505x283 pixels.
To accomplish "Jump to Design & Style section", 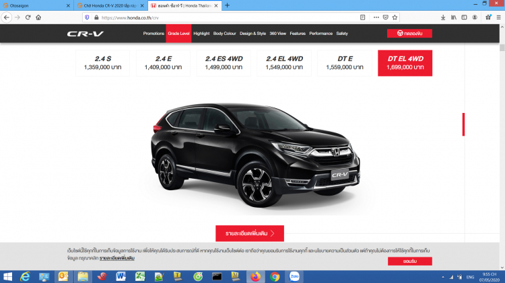I will pos(252,34).
